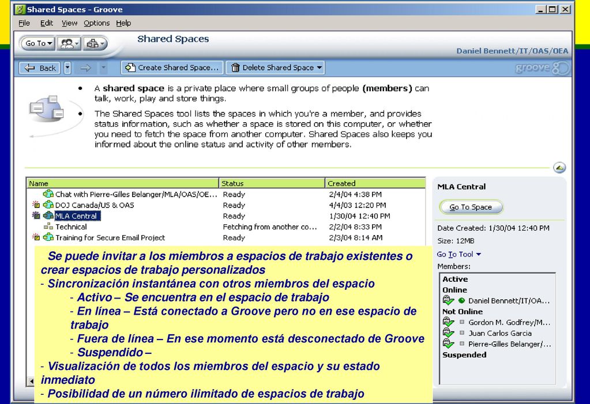The image size is (590, 404).
Task: Click the DOJ Canada/US space group icon
Action: coord(48,205)
